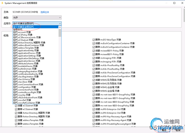The height and width of the screenshot is (133, 185).
Task: Select 后代 builtinDomain 对象 option
Action: tap(35, 69)
